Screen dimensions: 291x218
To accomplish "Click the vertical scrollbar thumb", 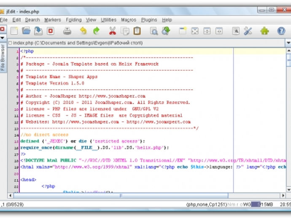I will [289, 60].
